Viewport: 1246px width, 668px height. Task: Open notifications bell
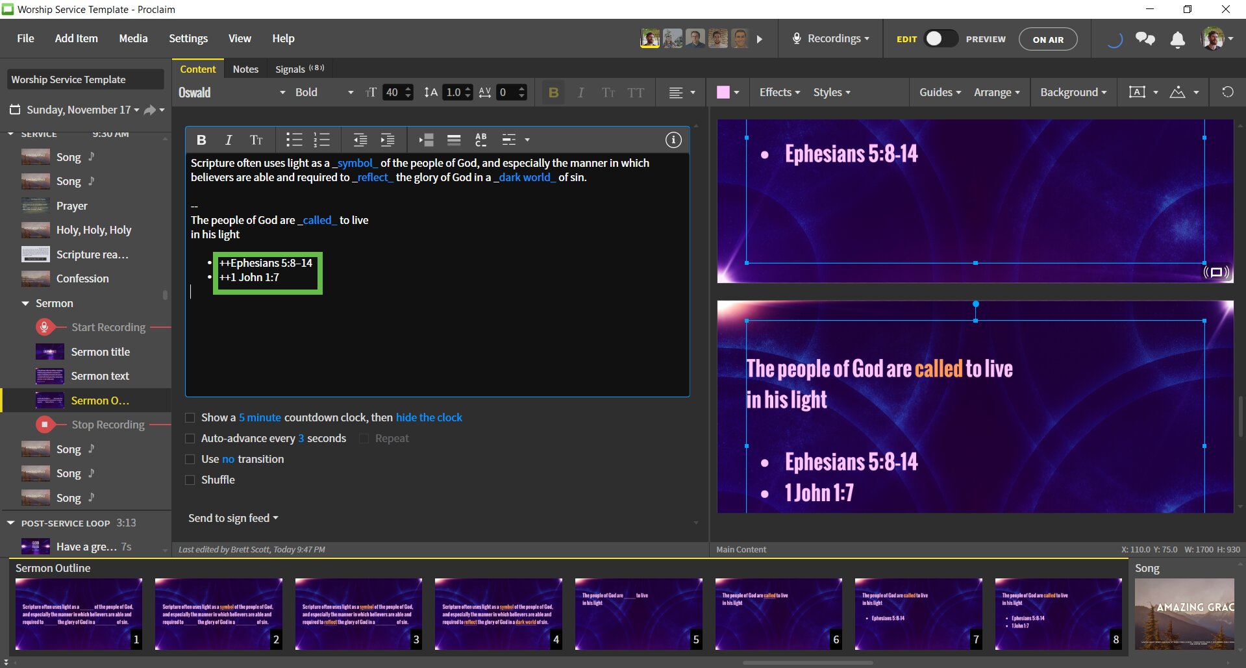tap(1177, 39)
